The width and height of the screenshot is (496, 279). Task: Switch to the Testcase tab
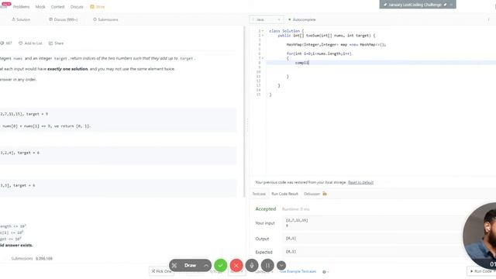(259, 194)
